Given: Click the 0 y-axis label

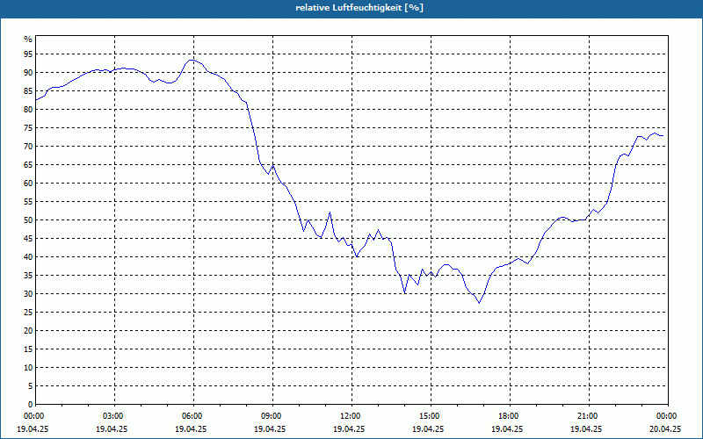Looking at the screenshot, I should tap(30, 405).
